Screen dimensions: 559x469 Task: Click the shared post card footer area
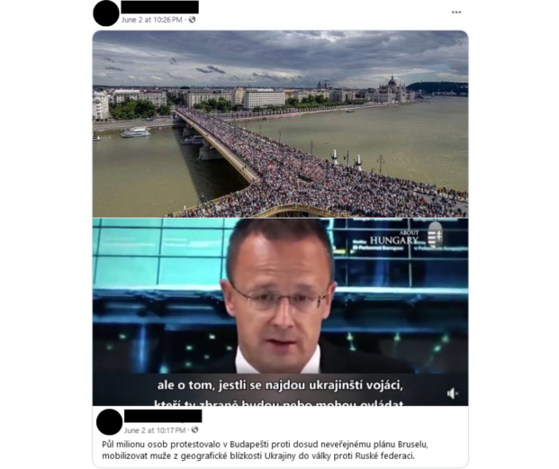point(280,437)
